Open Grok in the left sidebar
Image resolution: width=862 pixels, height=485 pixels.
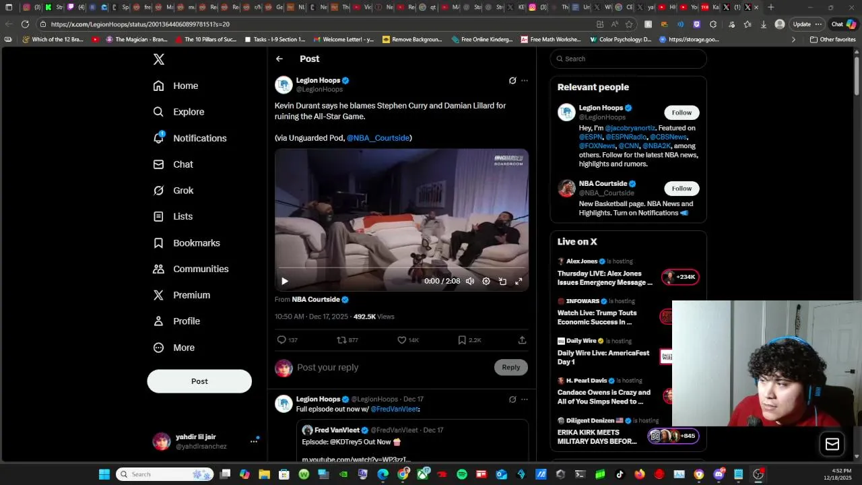pos(173,191)
